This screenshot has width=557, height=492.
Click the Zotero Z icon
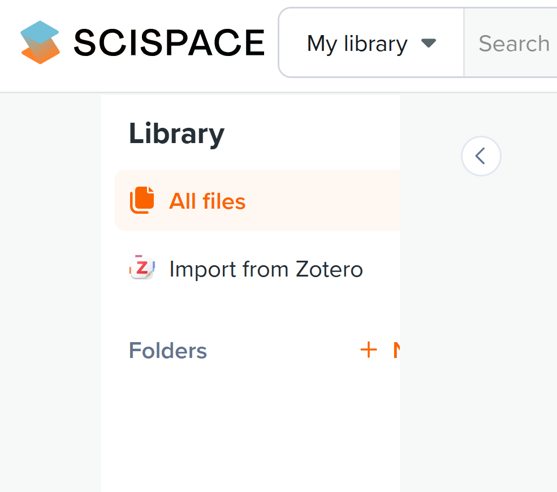142,269
